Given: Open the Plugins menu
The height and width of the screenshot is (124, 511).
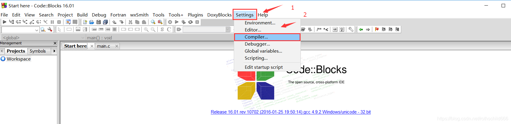Looking at the screenshot, I should (x=195, y=15).
